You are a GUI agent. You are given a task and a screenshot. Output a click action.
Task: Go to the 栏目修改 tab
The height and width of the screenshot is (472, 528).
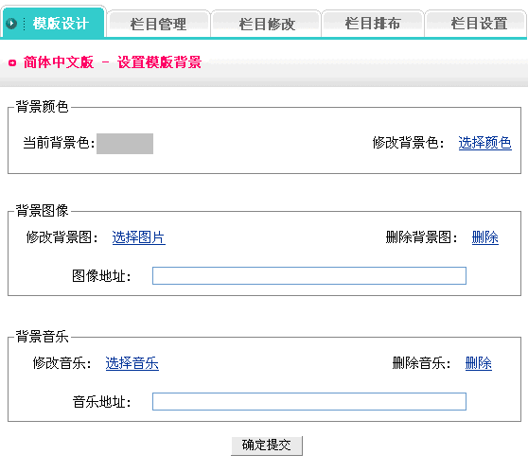pyautogui.click(x=266, y=24)
